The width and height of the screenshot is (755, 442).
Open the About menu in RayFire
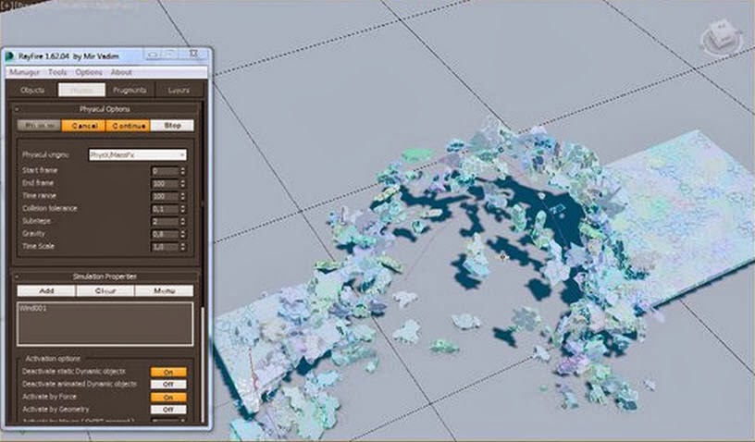click(121, 72)
